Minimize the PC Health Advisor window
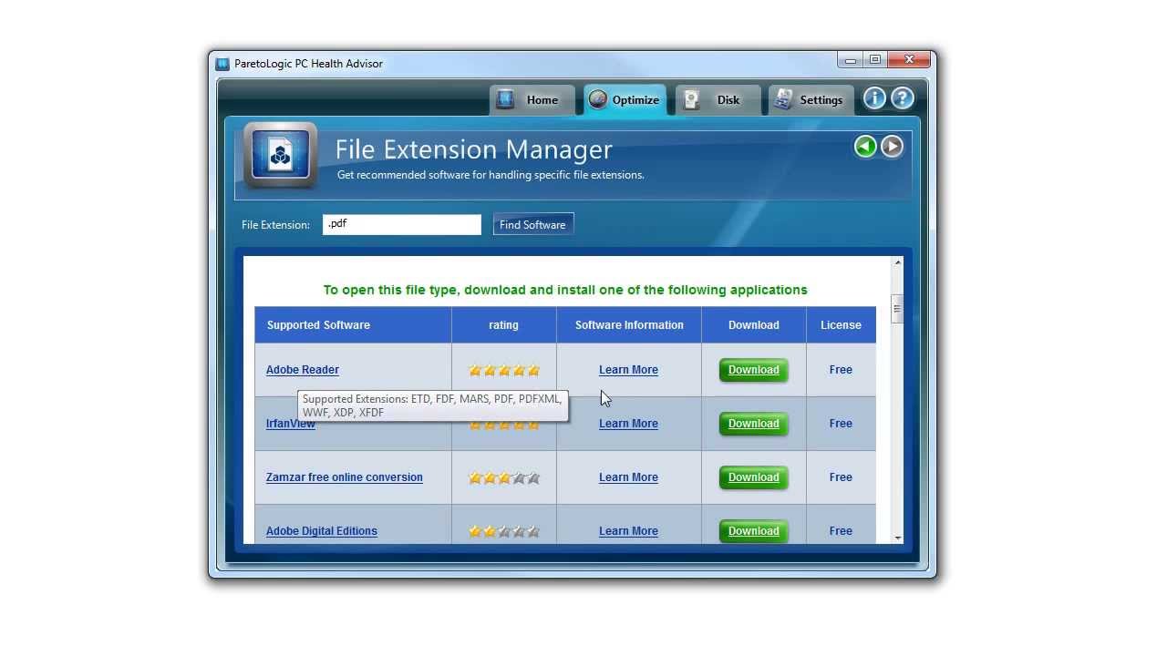 coord(850,60)
